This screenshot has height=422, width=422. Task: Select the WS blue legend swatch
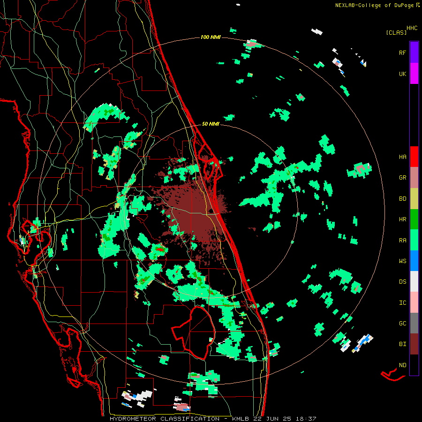click(x=414, y=261)
